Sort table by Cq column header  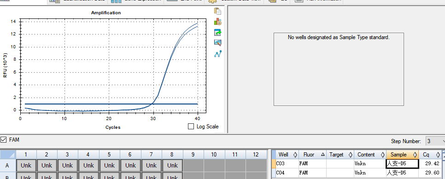pyautogui.click(x=430, y=155)
